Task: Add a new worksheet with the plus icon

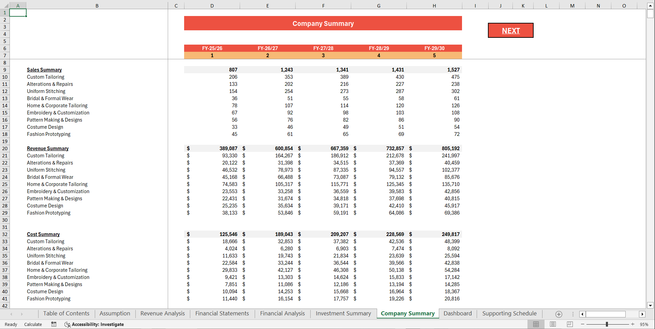Action: click(559, 314)
